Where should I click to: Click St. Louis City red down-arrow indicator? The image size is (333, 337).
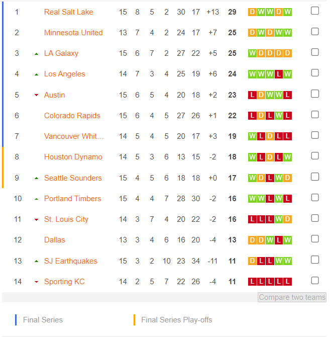point(37,220)
